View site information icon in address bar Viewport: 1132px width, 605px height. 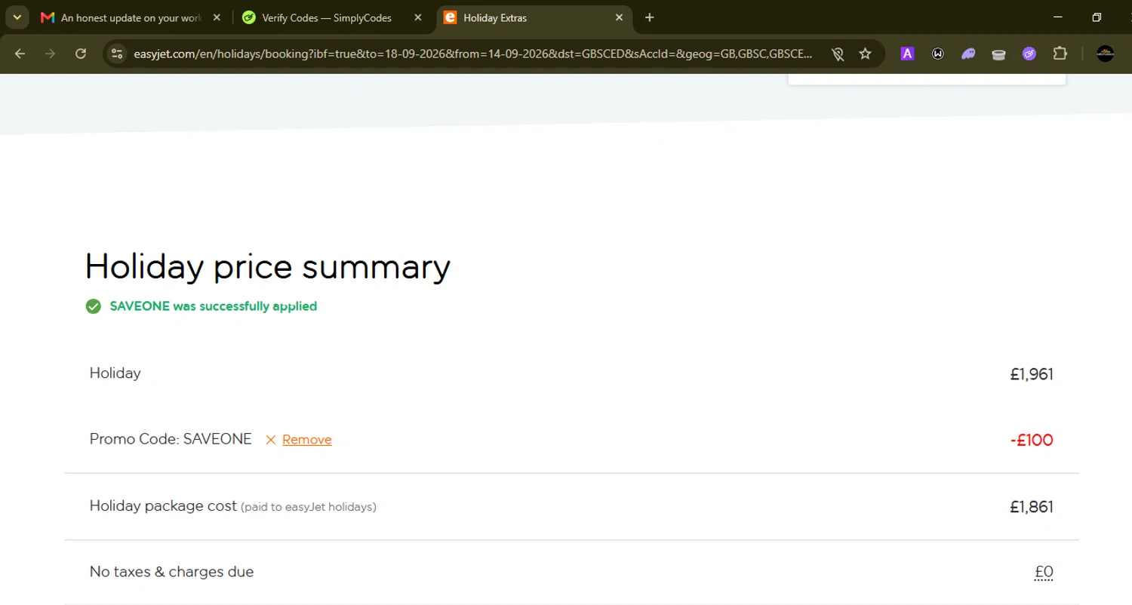pos(116,54)
